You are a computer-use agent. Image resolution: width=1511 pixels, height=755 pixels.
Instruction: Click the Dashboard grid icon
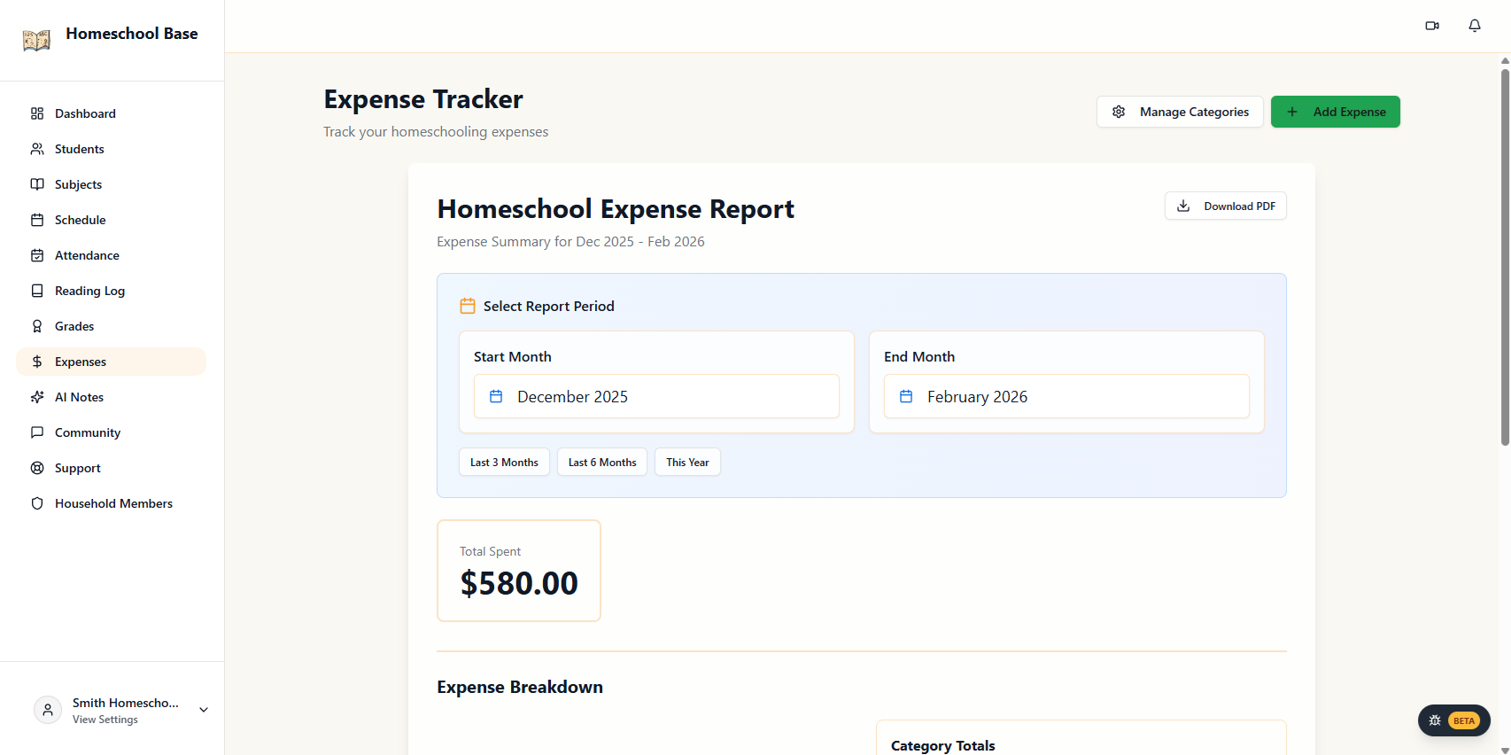click(x=37, y=113)
